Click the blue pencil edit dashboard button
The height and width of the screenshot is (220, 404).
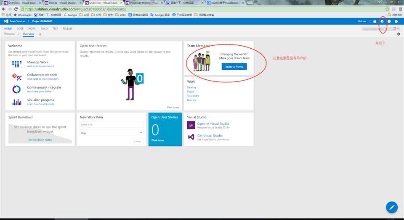pyautogui.click(x=392, y=207)
